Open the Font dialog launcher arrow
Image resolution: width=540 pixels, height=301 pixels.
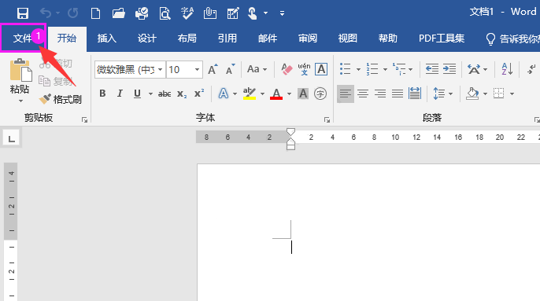click(327, 119)
